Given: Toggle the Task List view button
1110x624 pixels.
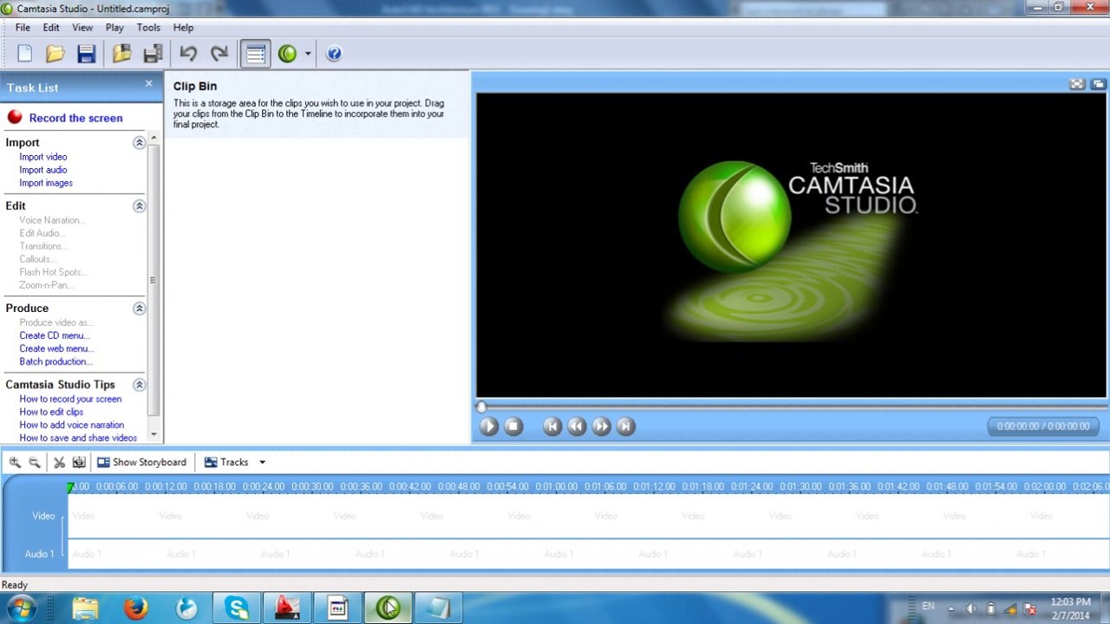Looking at the screenshot, I should coord(255,54).
